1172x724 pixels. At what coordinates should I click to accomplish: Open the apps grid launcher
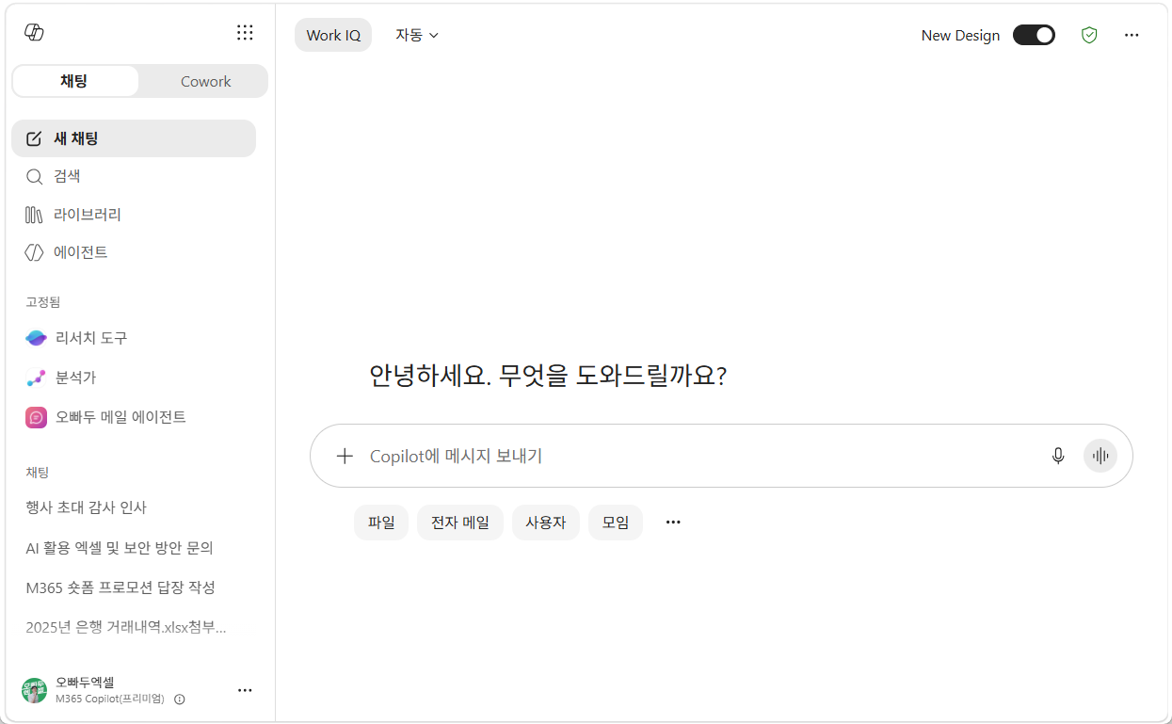245,33
